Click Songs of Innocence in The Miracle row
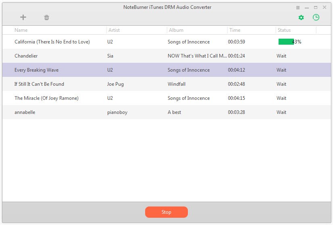Viewport: 333px width, 225px height. click(x=189, y=98)
